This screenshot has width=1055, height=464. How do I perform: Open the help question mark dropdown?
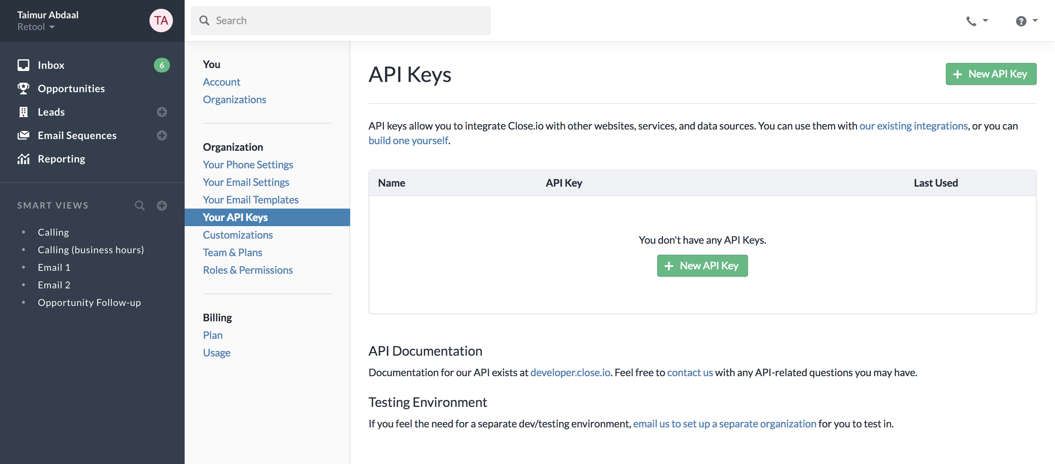pyautogui.click(x=1026, y=21)
